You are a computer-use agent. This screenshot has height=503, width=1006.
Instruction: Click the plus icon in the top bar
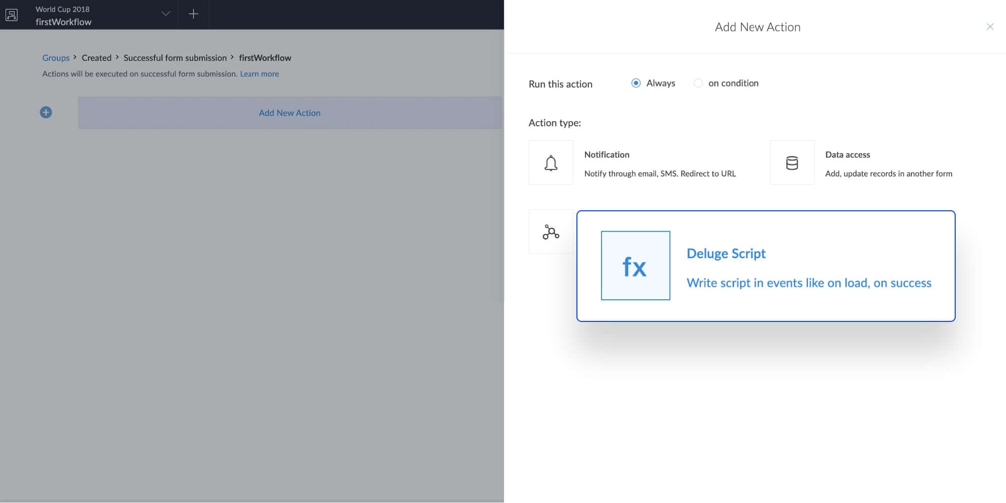[193, 14]
